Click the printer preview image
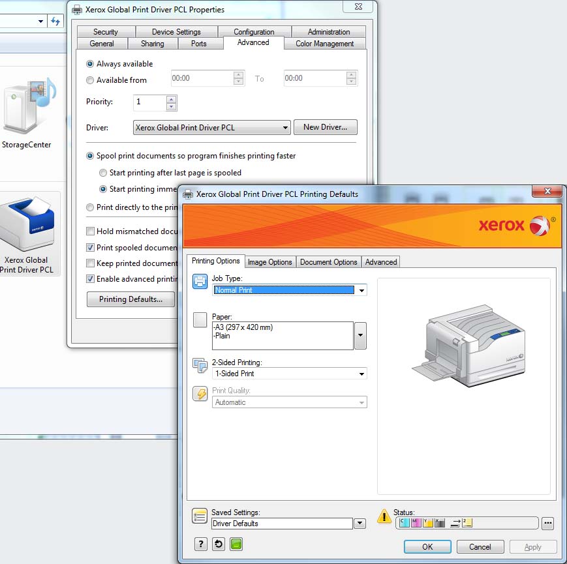 click(468, 346)
